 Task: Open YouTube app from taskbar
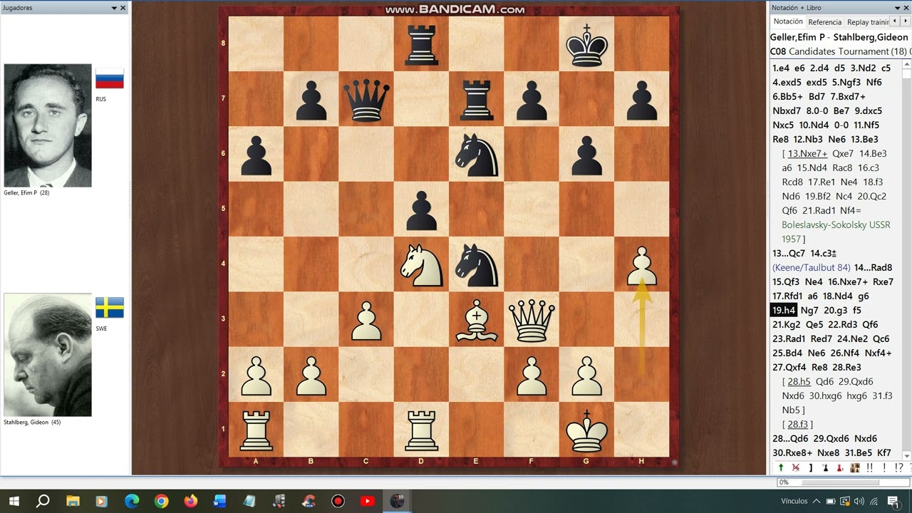pyautogui.click(x=367, y=501)
